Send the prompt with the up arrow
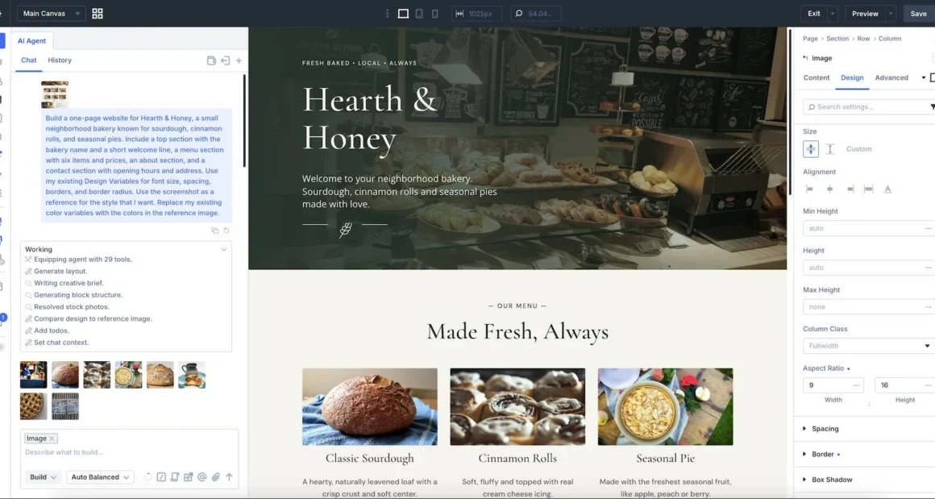Screen dimensions: 935x499 pos(229,477)
